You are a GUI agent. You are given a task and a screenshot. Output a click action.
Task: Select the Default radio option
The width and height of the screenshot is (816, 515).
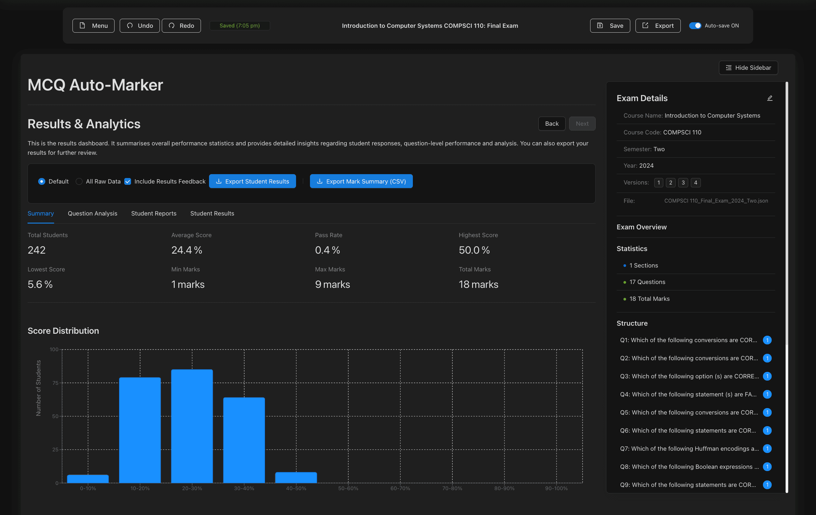pyautogui.click(x=42, y=181)
